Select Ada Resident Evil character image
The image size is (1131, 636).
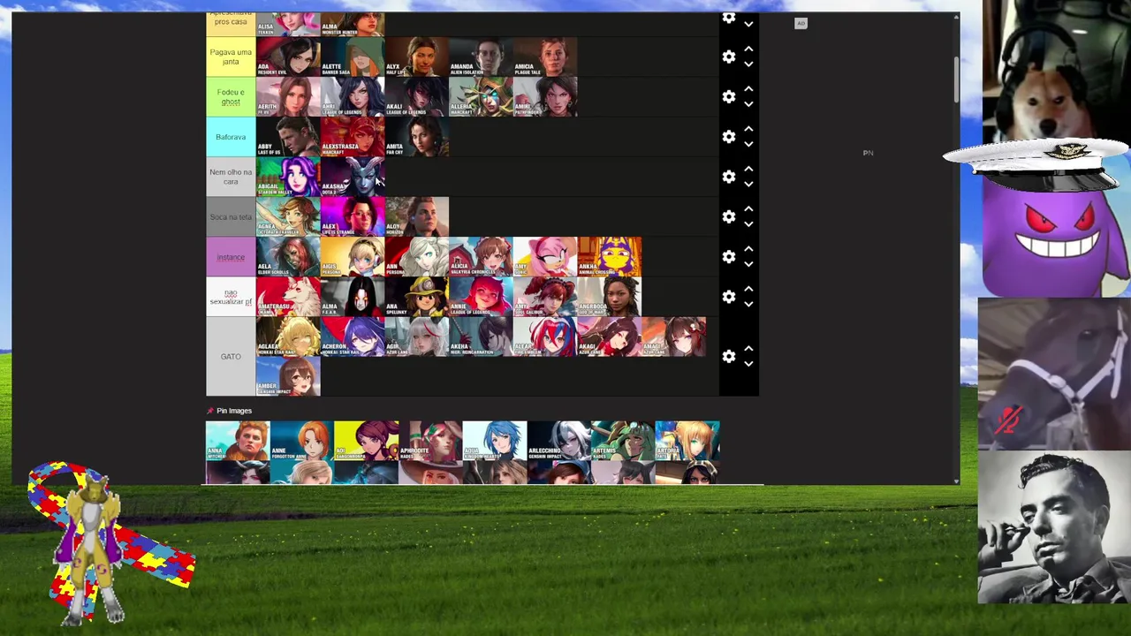click(288, 57)
